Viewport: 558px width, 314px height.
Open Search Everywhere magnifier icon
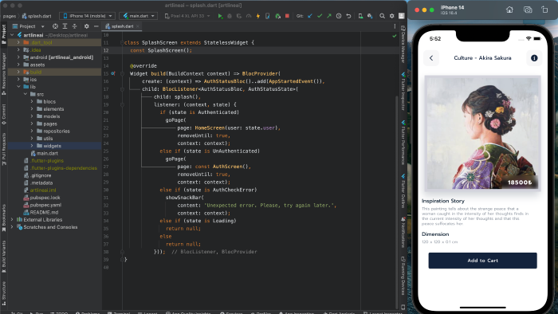[x=382, y=16]
